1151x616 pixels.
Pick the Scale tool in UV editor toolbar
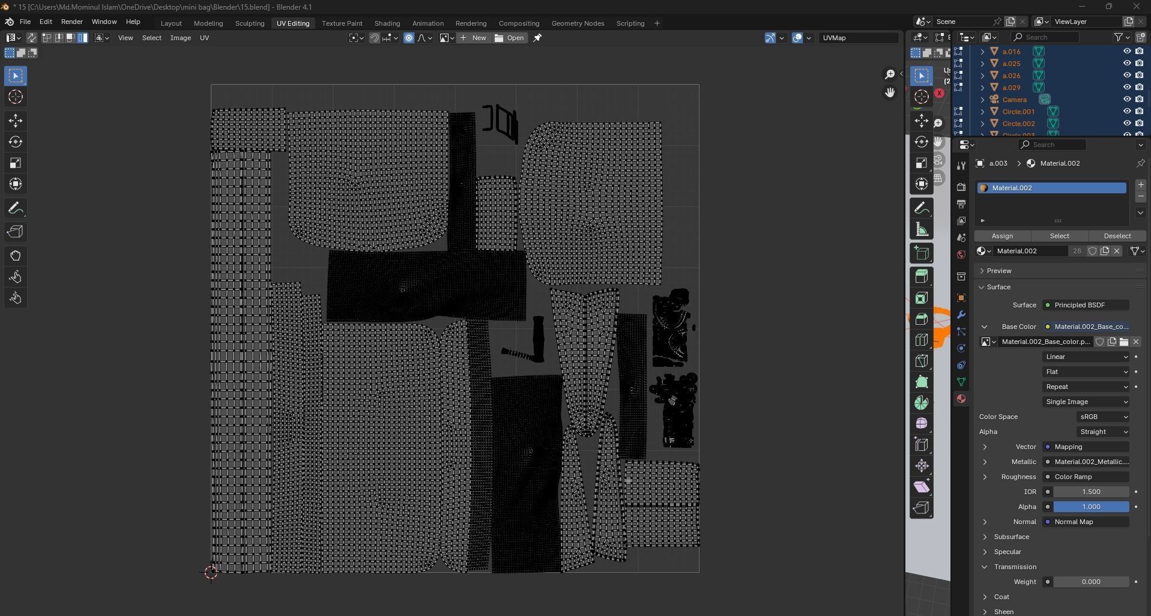pyautogui.click(x=16, y=163)
